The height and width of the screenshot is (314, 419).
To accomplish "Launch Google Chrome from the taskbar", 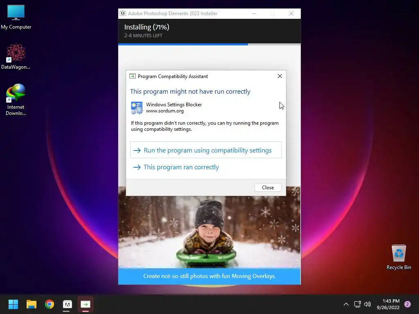I will (50, 304).
